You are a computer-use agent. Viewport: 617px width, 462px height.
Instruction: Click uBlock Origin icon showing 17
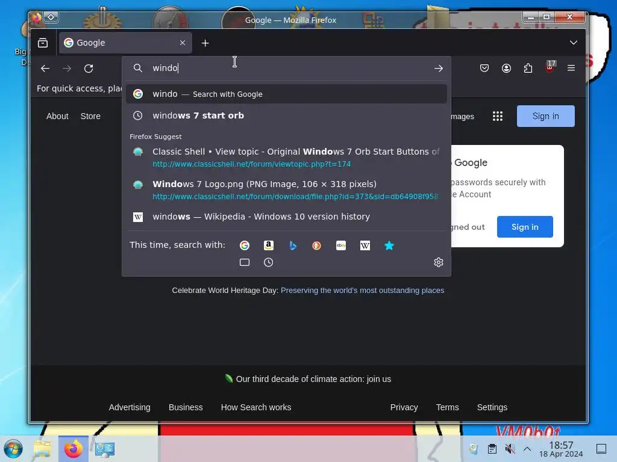point(550,67)
